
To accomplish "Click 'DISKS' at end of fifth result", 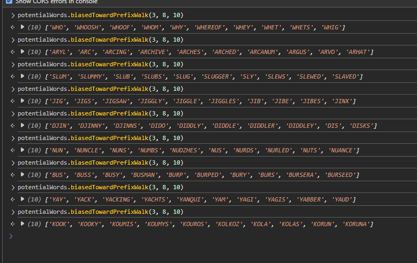I will pos(361,126).
